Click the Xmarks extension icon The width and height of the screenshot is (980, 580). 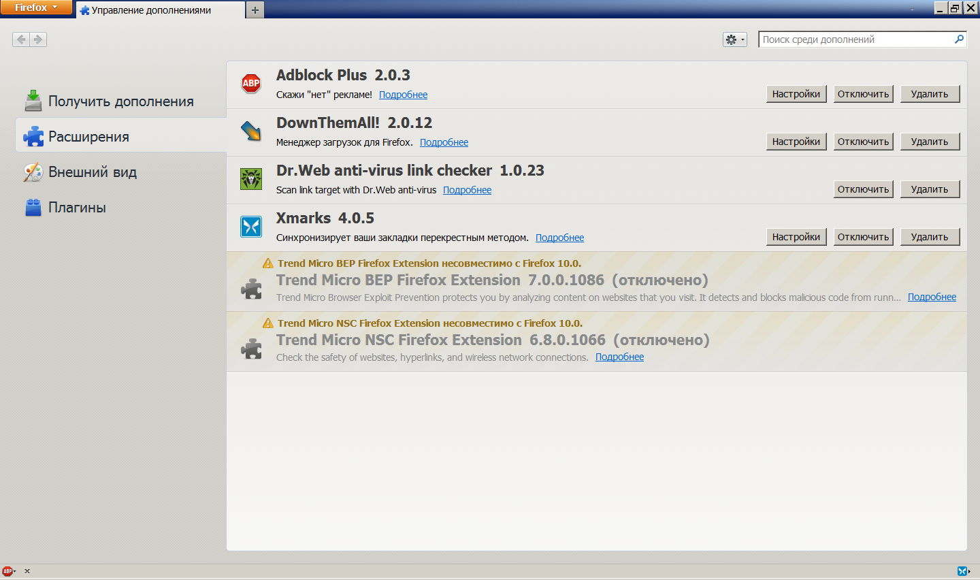251,227
